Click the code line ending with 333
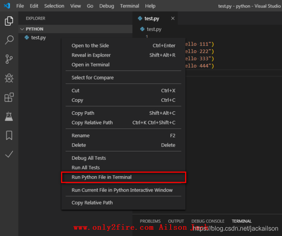The height and width of the screenshot is (236, 282). [x=200, y=59]
